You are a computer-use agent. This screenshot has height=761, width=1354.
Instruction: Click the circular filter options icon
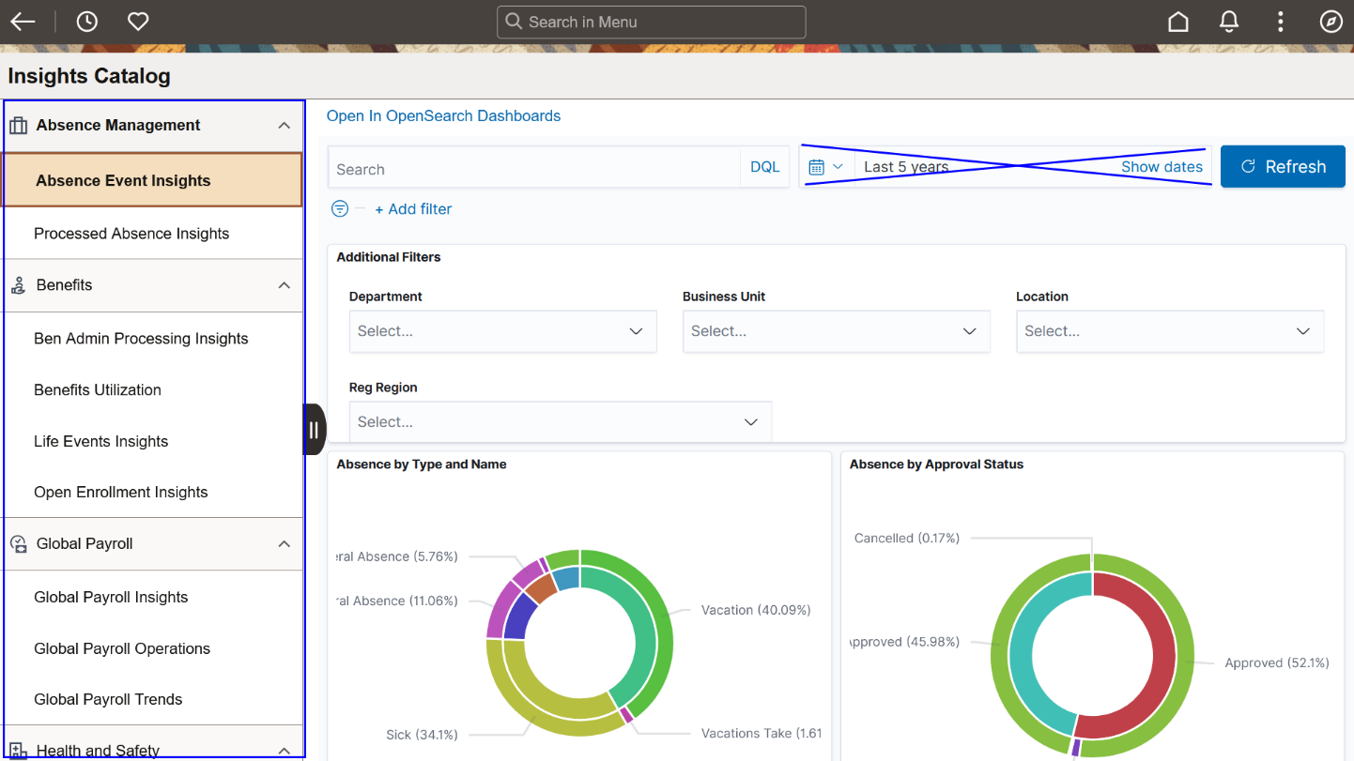coord(340,208)
